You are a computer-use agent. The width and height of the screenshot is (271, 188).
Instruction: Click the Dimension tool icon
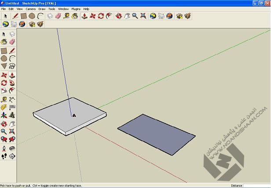click(x=12, y=99)
